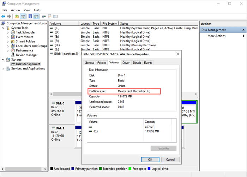Select the Task Scheduler clock icon

point(13,32)
